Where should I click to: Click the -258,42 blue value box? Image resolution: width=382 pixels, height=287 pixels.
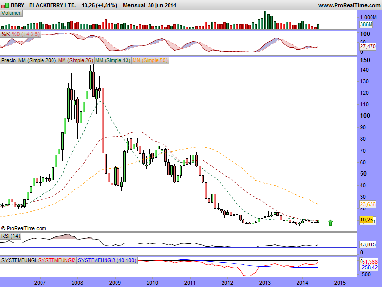pos(369,268)
